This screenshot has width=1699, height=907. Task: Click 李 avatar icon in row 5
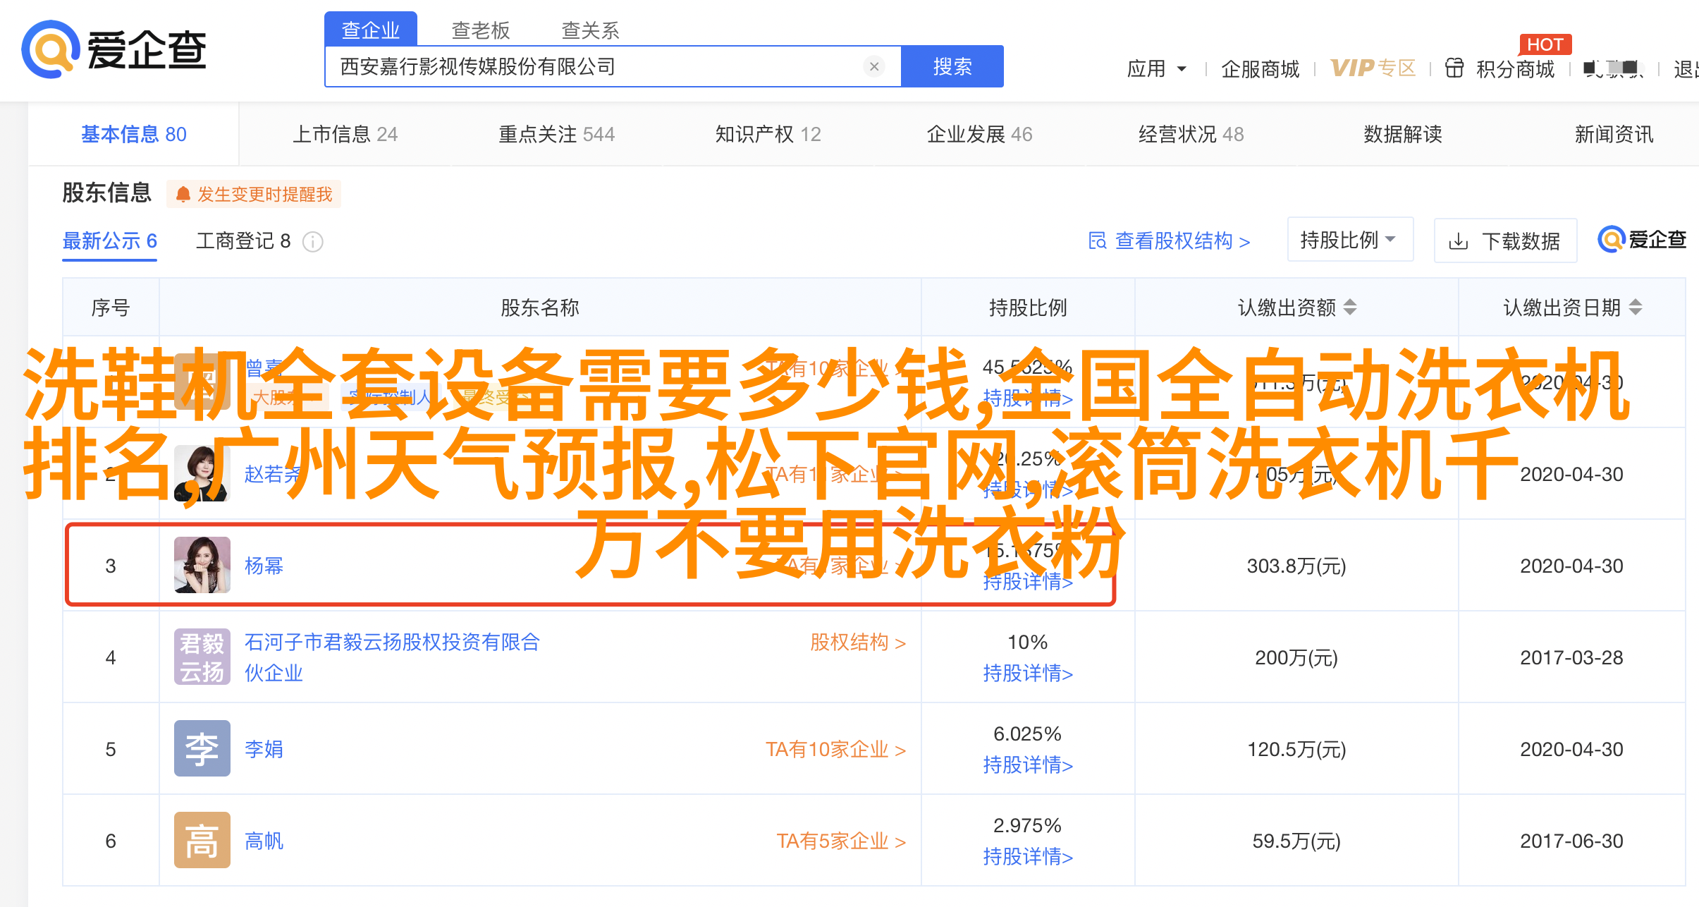coord(202,748)
